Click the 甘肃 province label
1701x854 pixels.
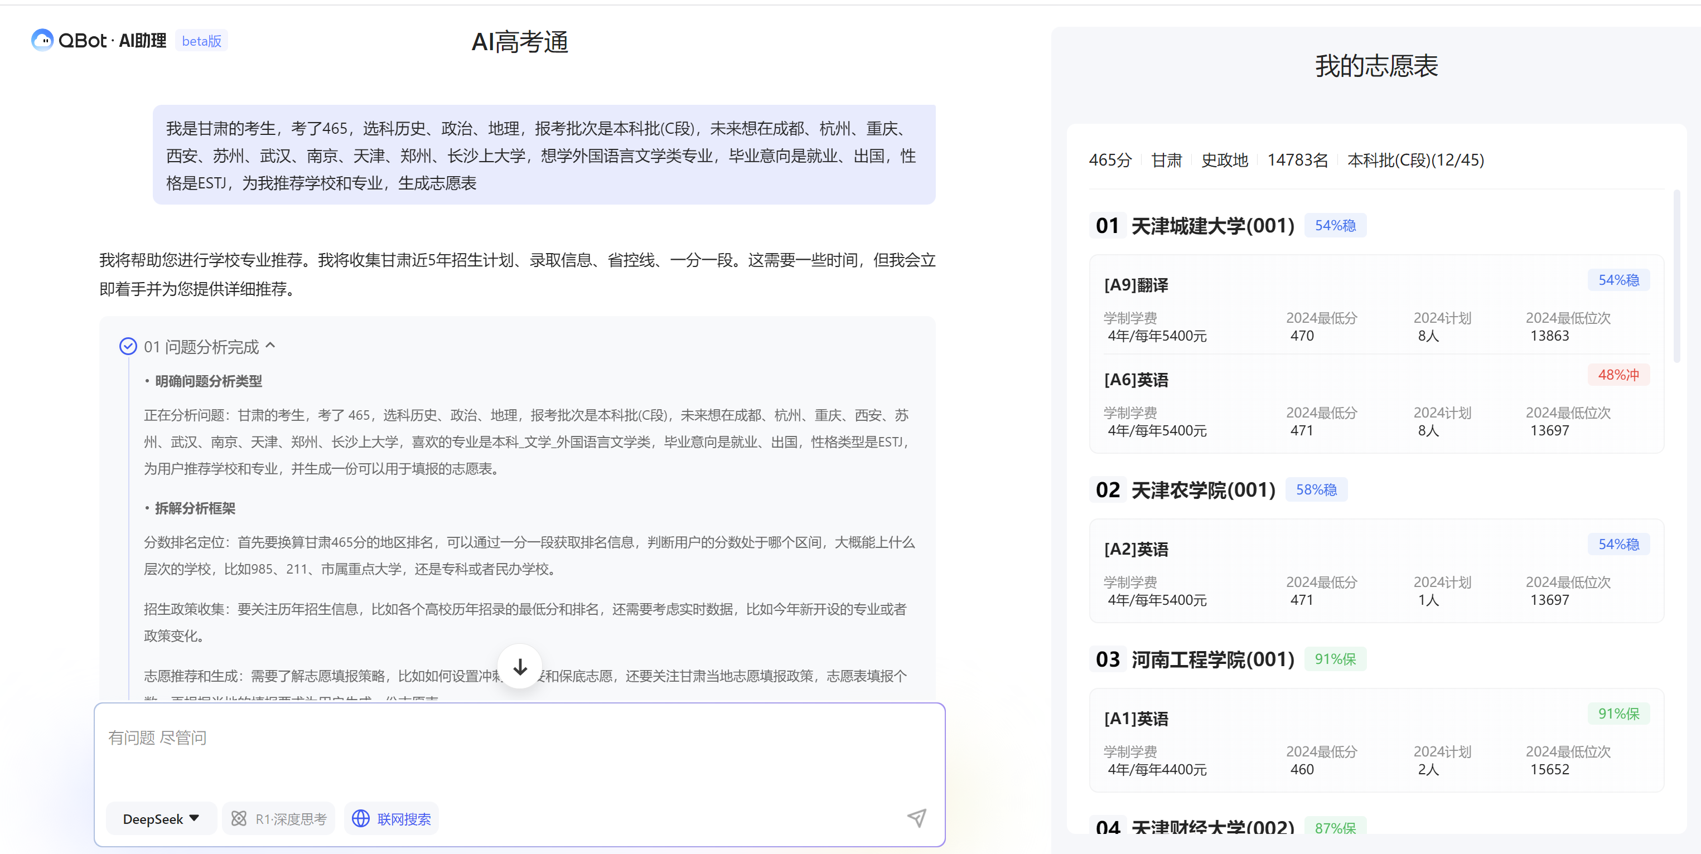[x=1166, y=160]
